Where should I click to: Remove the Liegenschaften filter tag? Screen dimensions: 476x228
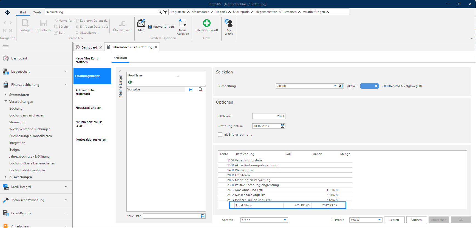point(280,12)
